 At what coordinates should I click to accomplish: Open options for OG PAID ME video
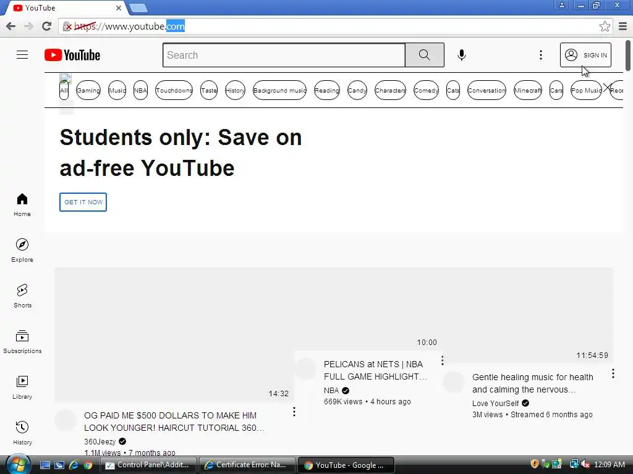pos(294,412)
